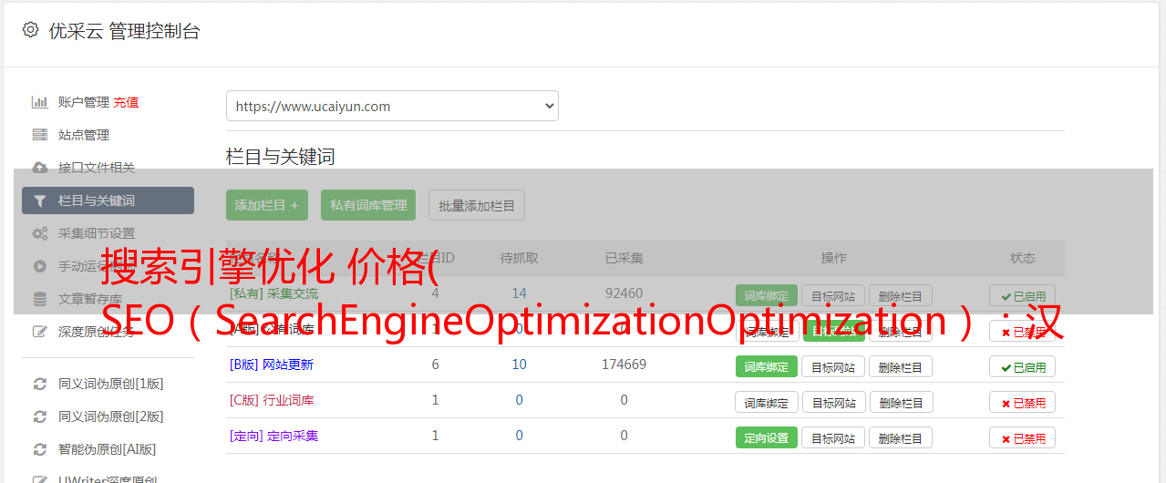The image size is (1166, 483).
Task: Follow the red 充值 link
Action: [126, 102]
